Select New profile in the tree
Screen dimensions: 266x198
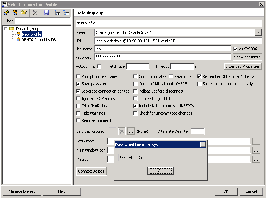[x=31, y=34]
